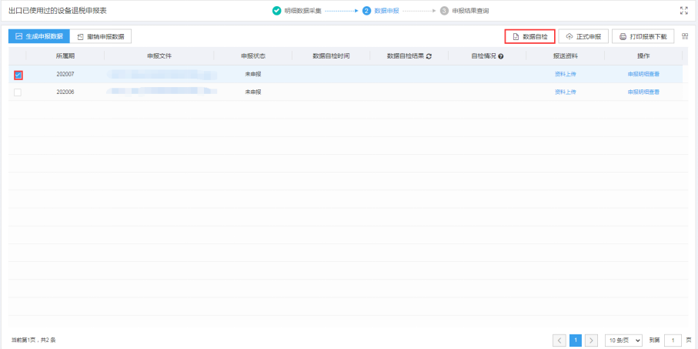Open 申报明细查看 link for 202006
Screen dimensions: 698x349
tap(643, 92)
